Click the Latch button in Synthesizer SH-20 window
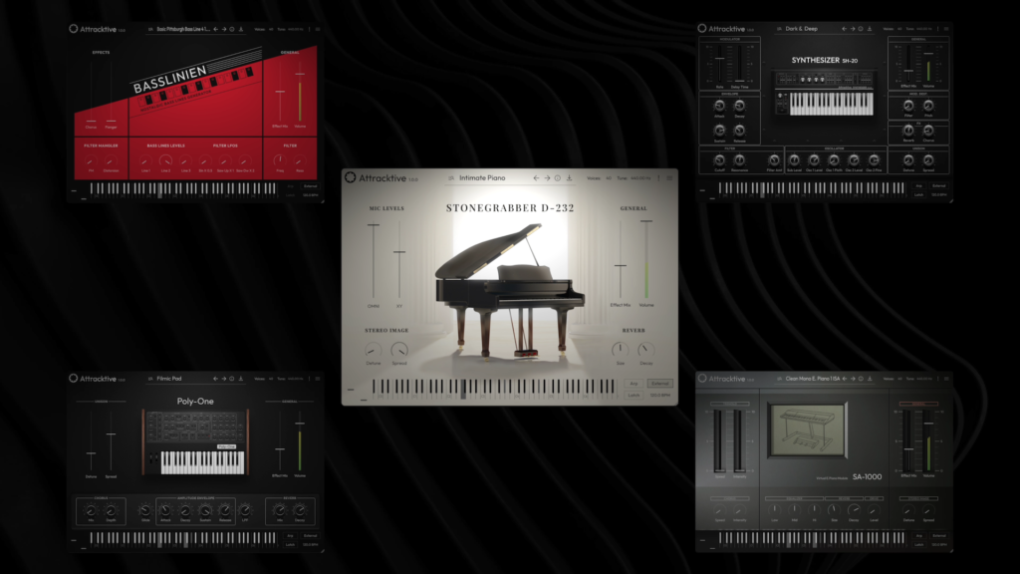Viewport: 1020px width, 574px height. [918, 194]
